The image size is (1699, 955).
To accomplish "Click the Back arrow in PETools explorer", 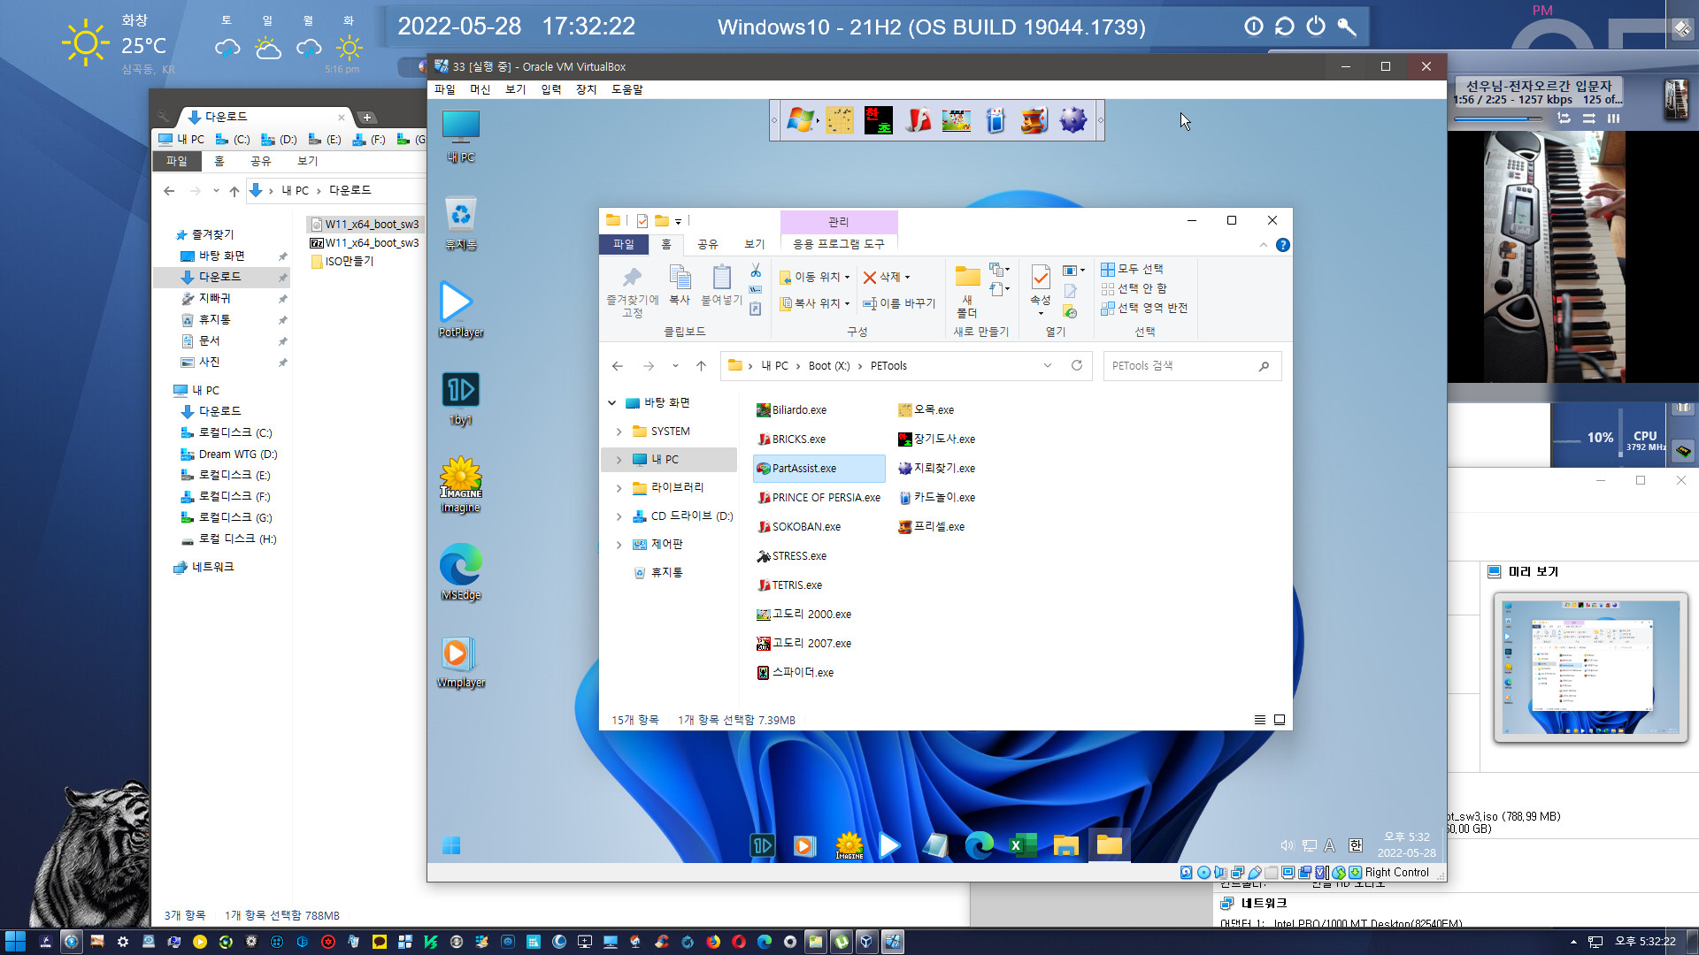I will pos(618,365).
